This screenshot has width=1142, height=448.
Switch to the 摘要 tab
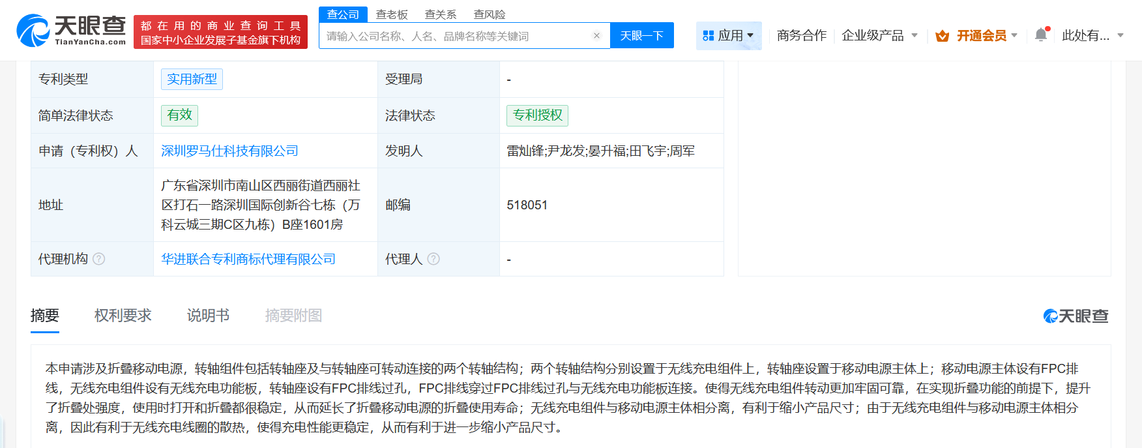click(45, 316)
